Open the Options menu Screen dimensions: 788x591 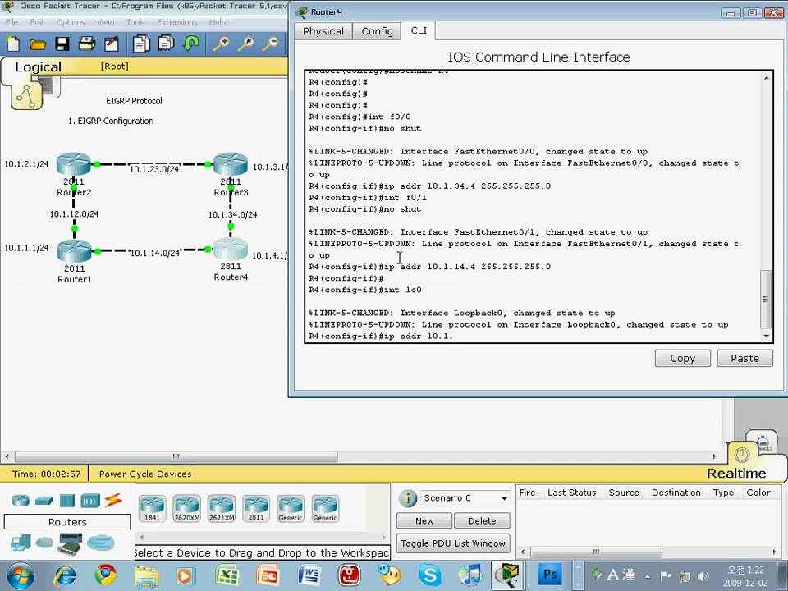(71, 23)
